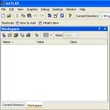Open the Graphics menu
The width and height of the screenshot is (110, 110).
point(32,9)
